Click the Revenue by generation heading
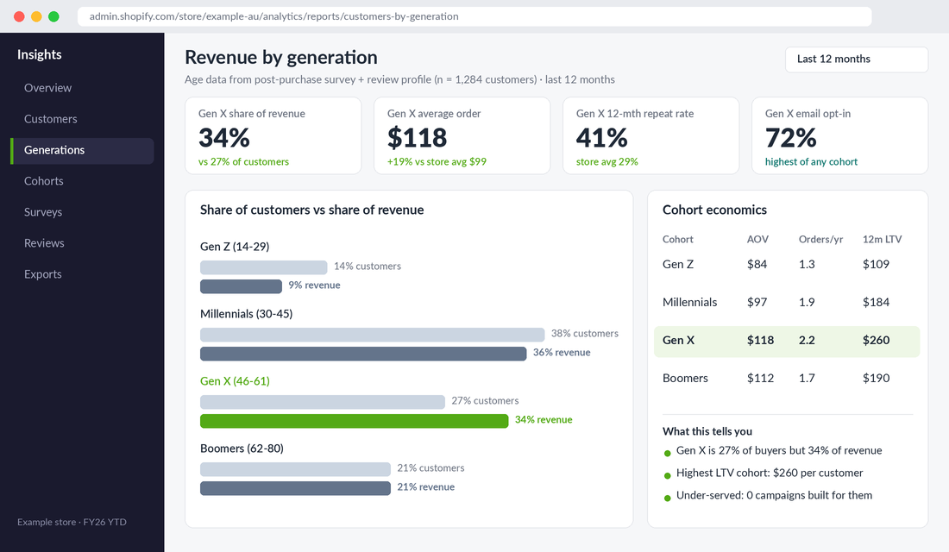 (281, 58)
